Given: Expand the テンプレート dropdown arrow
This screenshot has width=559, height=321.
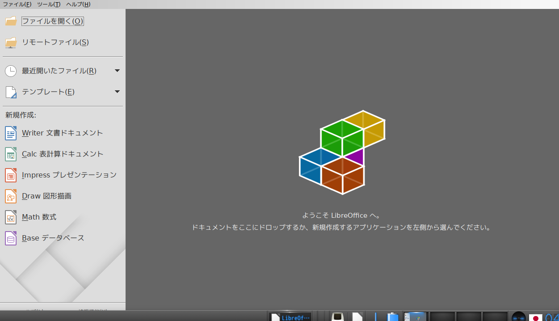Looking at the screenshot, I should tap(117, 92).
